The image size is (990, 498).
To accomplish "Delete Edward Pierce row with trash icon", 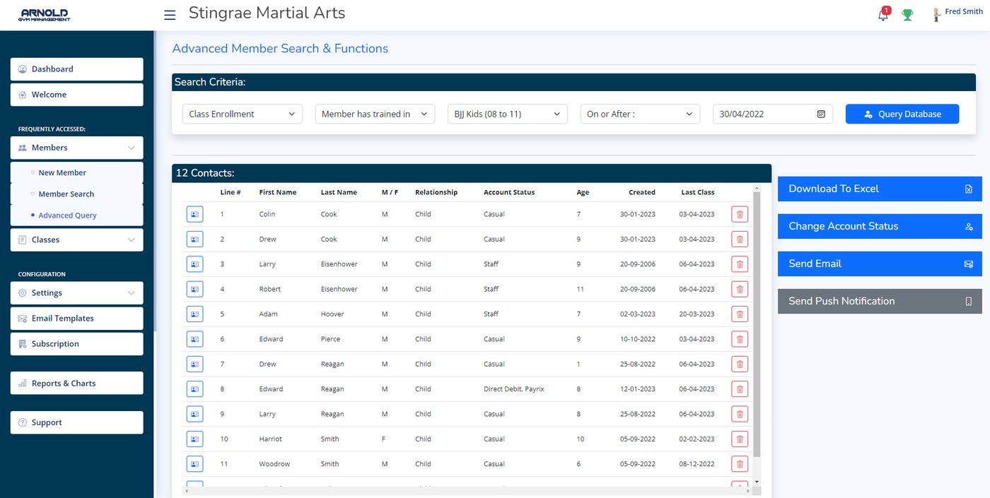I will (x=740, y=339).
